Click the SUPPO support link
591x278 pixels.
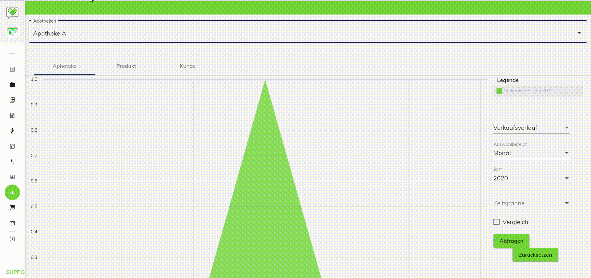click(15, 272)
